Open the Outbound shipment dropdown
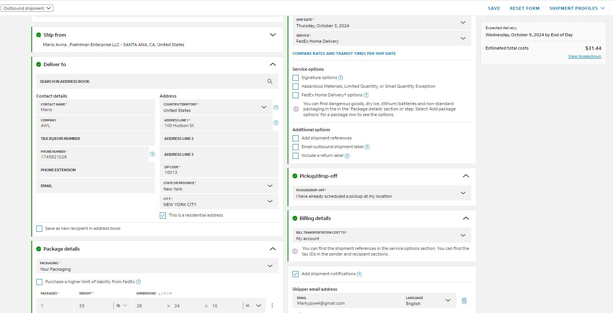613x313 pixels. pyautogui.click(x=27, y=8)
